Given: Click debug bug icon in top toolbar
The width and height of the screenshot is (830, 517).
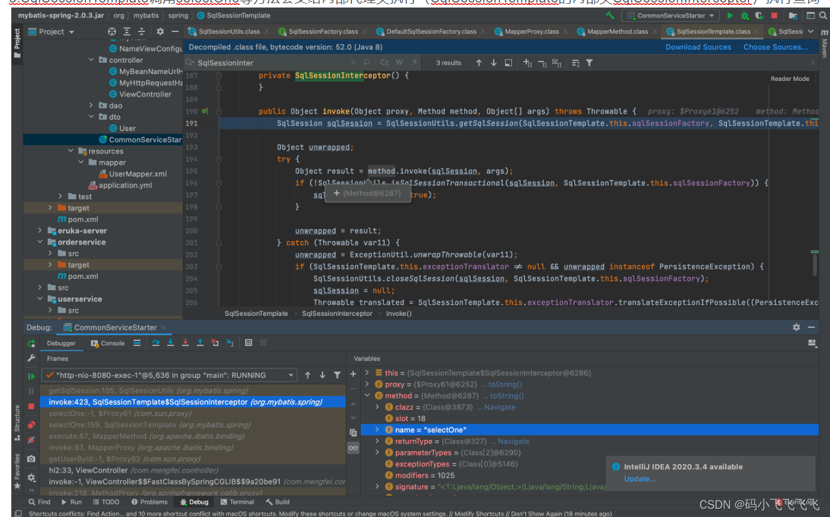Looking at the screenshot, I should pyautogui.click(x=745, y=15).
